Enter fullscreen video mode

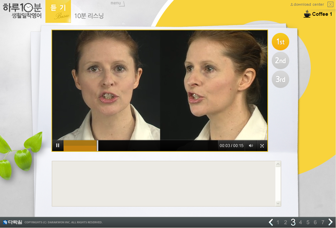(262, 146)
